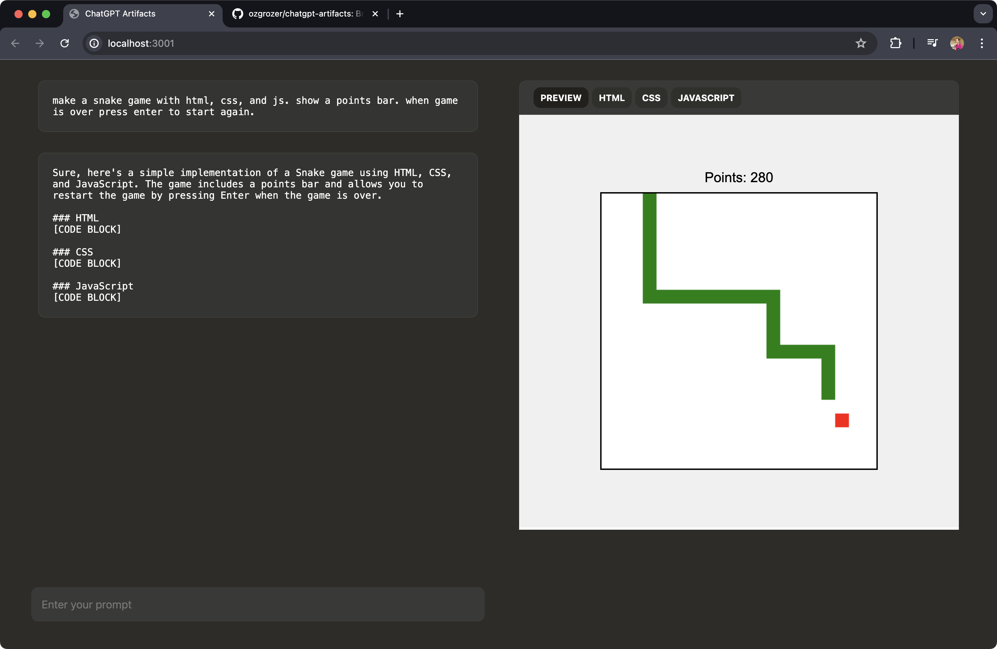The width and height of the screenshot is (997, 649).
Task: Click the forward navigation arrow
Action: [40, 43]
